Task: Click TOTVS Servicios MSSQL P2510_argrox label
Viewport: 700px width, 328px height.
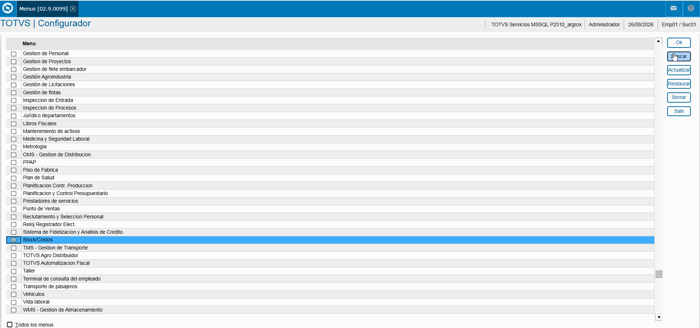Action: coord(536,24)
